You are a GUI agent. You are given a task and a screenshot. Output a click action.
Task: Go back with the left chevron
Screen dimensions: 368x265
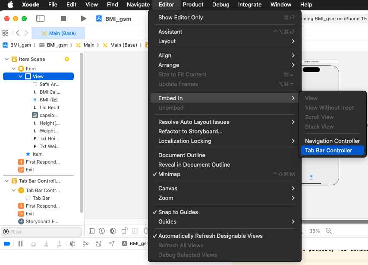pyautogui.click(x=18, y=33)
